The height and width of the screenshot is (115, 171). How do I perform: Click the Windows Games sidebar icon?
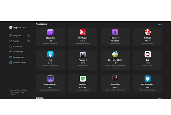tap(11, 62)
